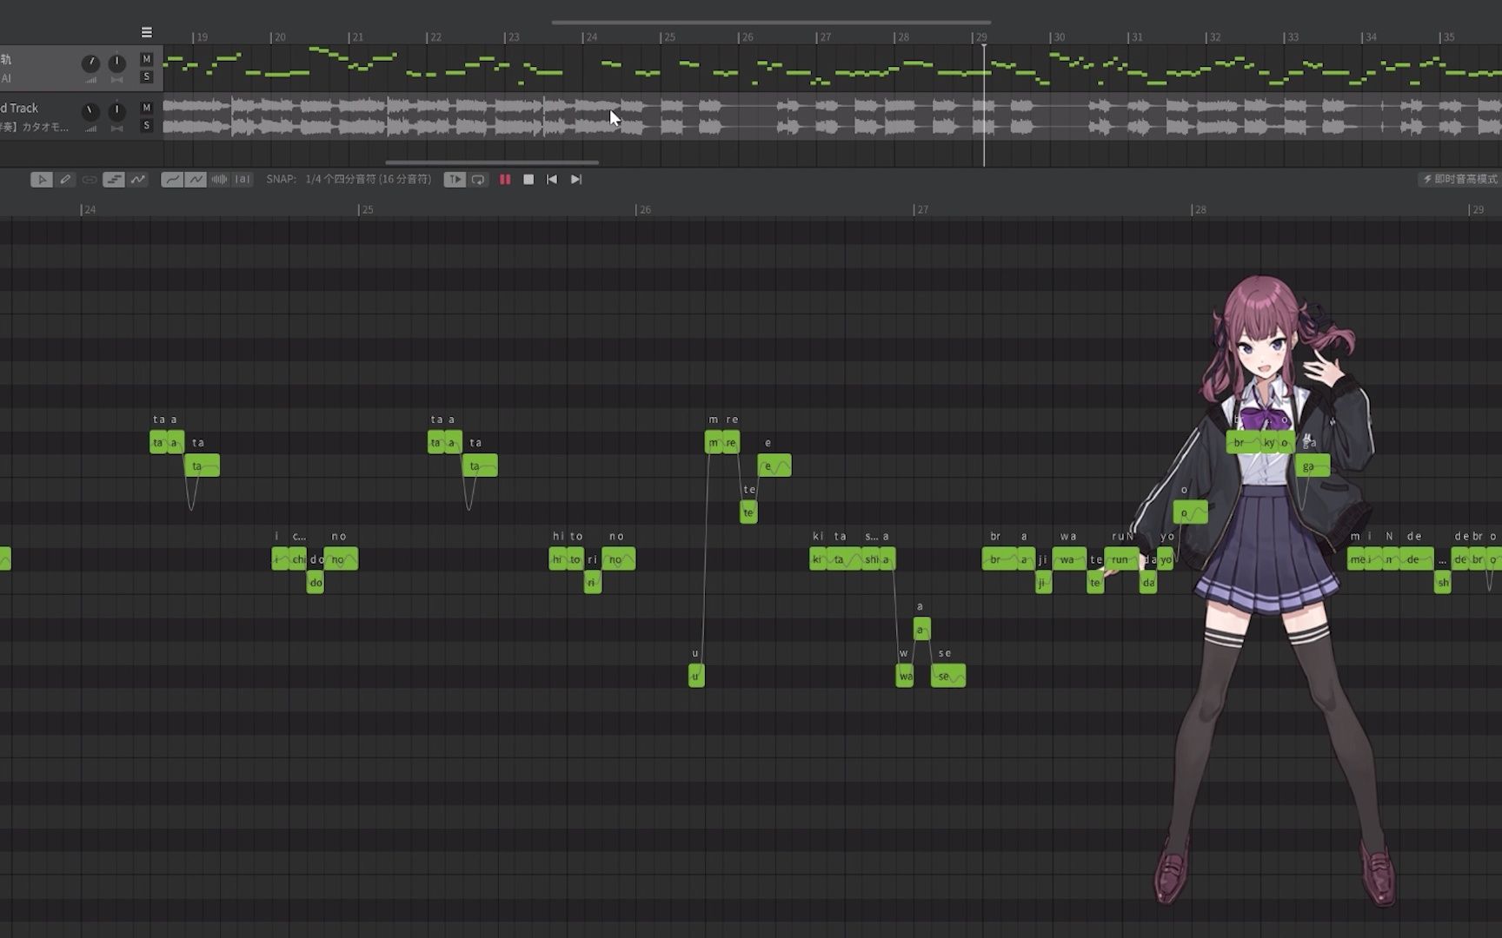
Task: Open the SNAP quantization dropdown
Action: point(369,180)
